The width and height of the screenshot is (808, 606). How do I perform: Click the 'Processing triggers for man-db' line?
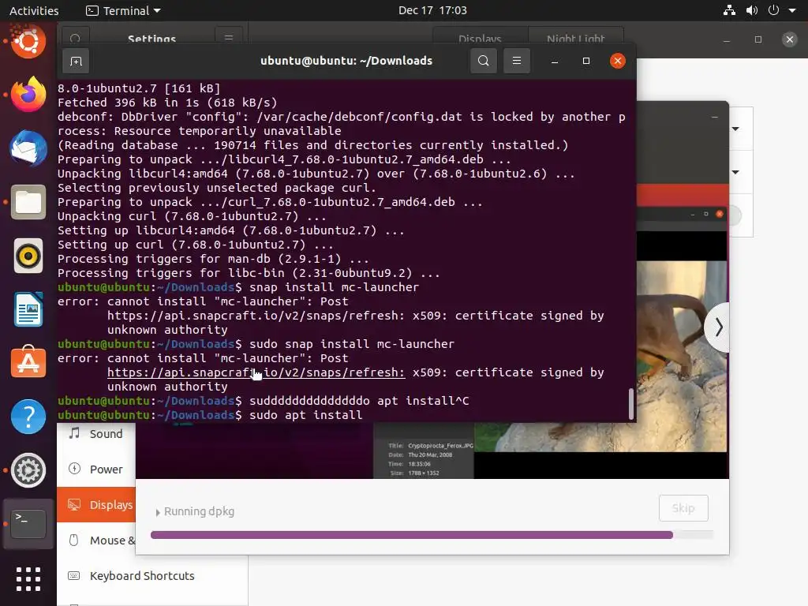click(213, 259)
